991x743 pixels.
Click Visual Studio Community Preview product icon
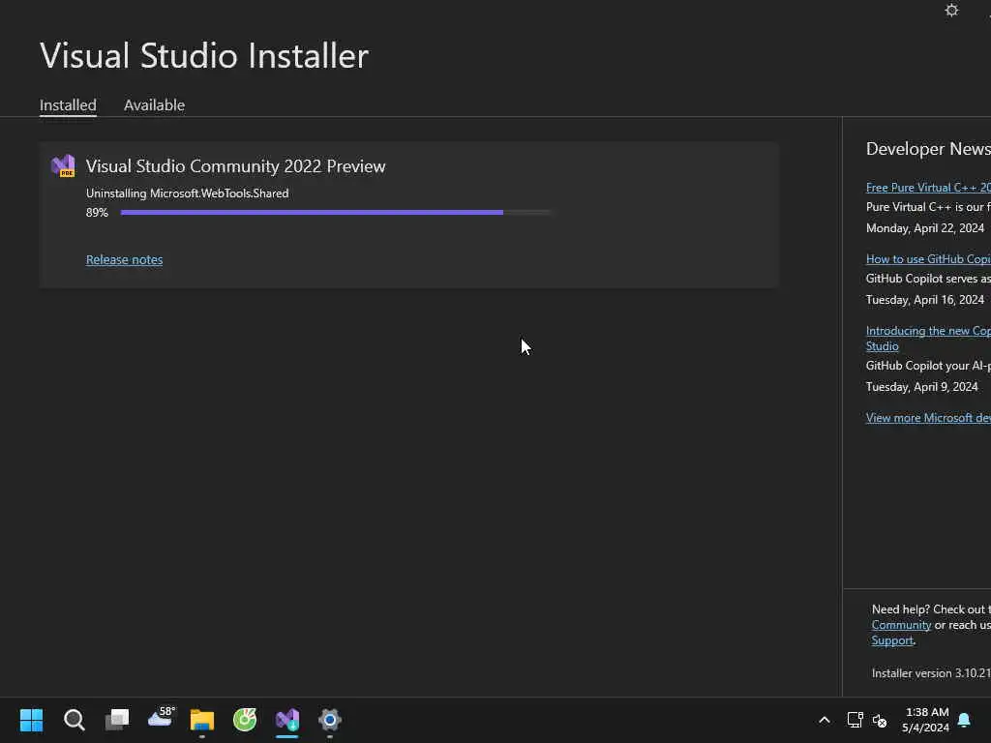63,166
